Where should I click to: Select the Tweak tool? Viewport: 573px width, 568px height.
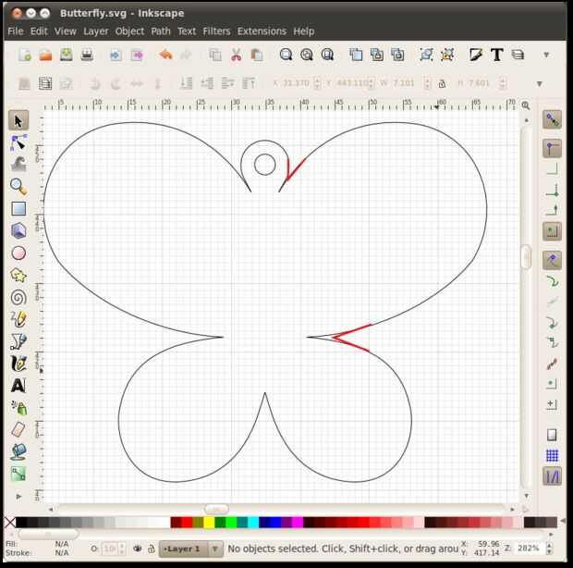(18, 165)
